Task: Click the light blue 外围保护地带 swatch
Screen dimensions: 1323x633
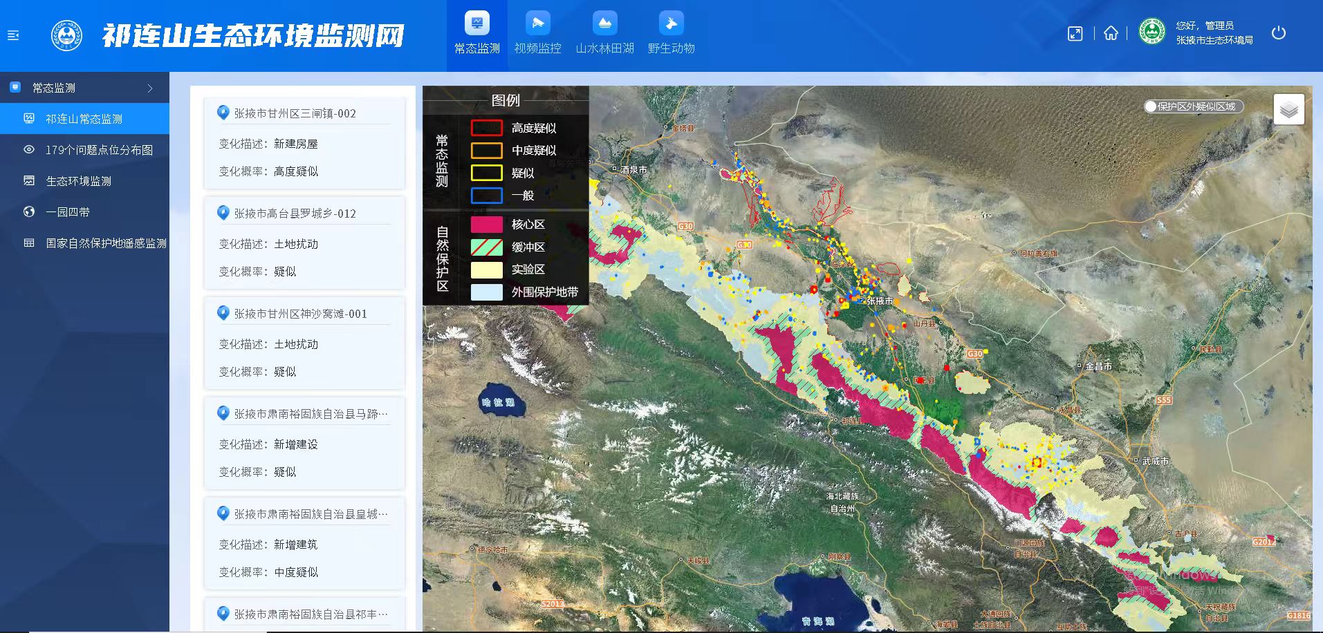Action: [x=486, y=292]
